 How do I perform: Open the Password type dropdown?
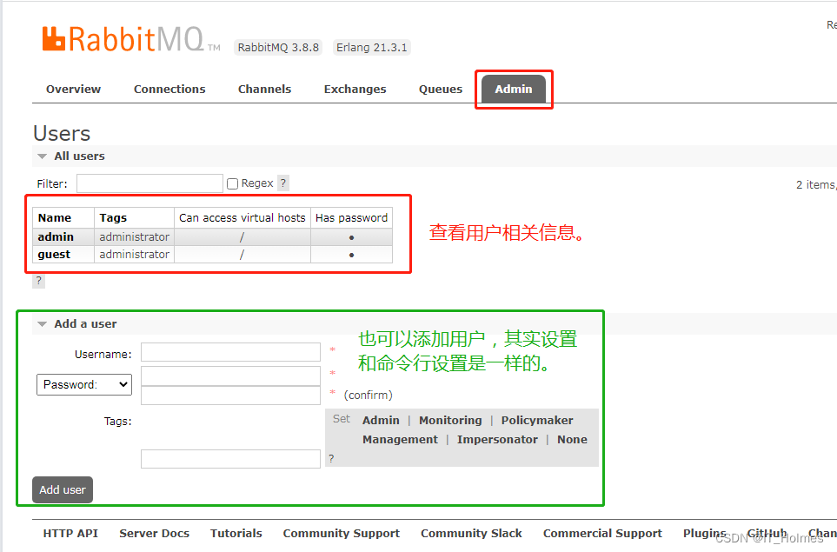(x=84, y=384)
